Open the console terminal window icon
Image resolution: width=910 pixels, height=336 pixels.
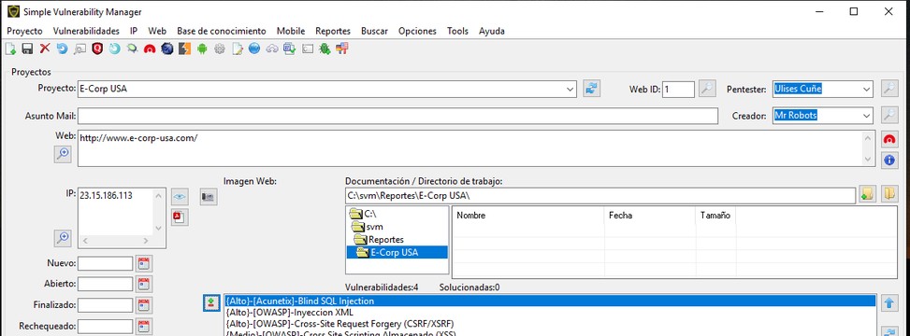click(307, 49)
